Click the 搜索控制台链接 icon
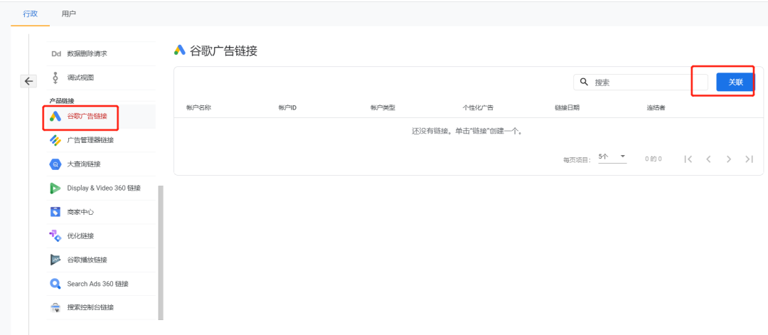This screenshot has width=768, height=335. pyautogui.click(x=55, y=307)
